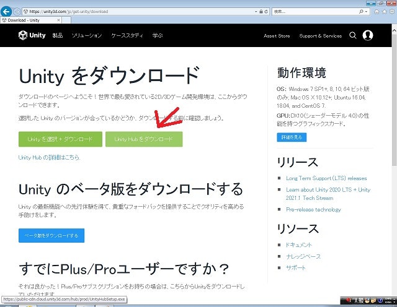The width and height of the screenshot is (397, 307).
Task: Click the '詳細を見る' button
Action: point(292,137)
